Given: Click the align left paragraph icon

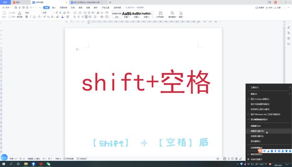Looking at the screenshot, I should click(75, 17).
